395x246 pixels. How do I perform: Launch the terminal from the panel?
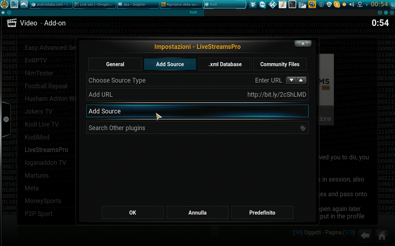[x=292, y=4]
